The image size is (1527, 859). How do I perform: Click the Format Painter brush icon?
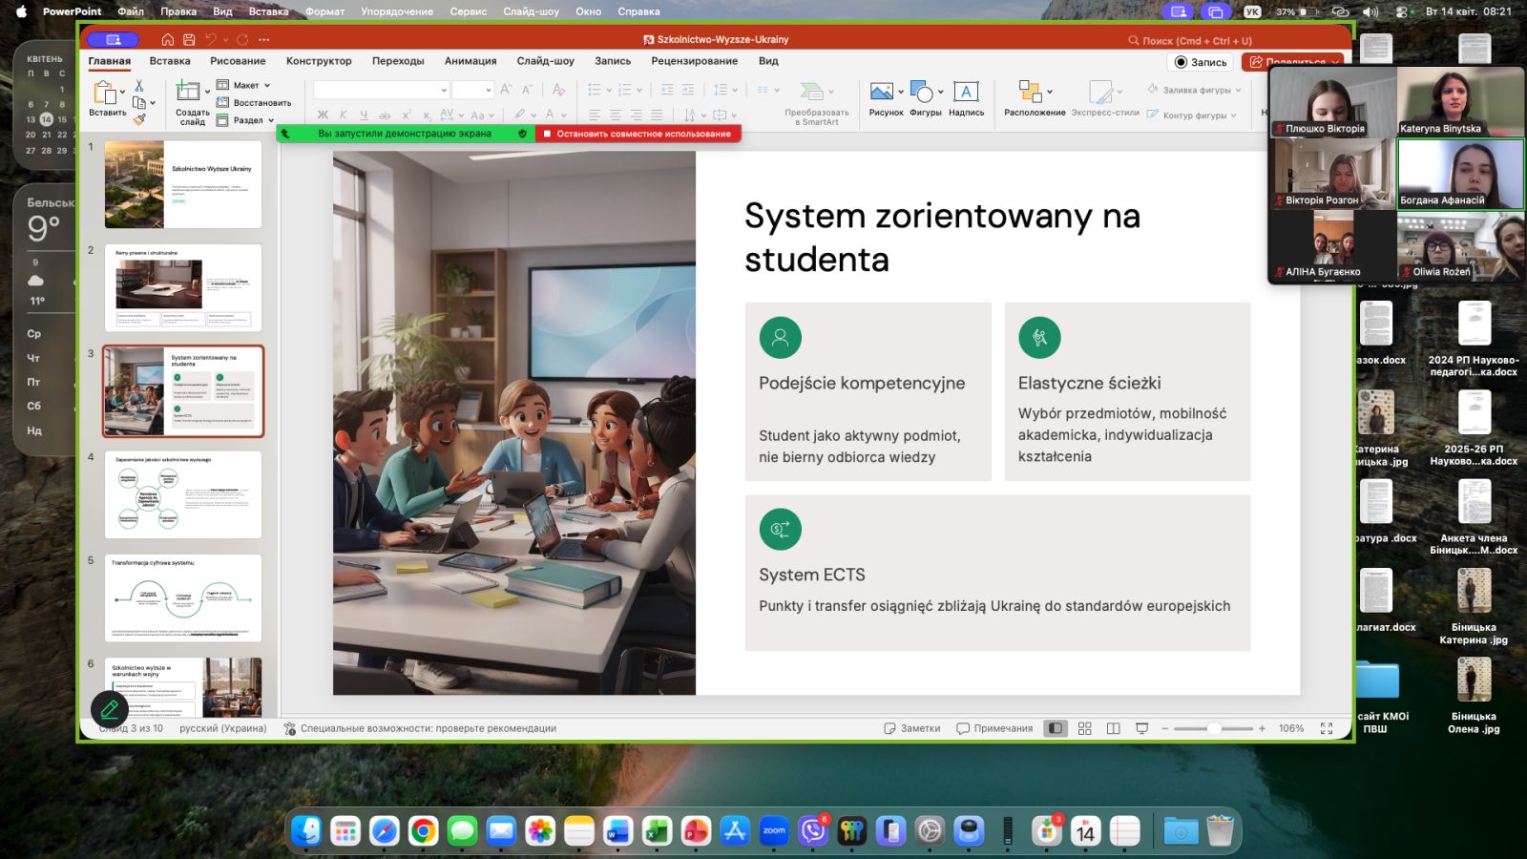[x=139, y=120]
